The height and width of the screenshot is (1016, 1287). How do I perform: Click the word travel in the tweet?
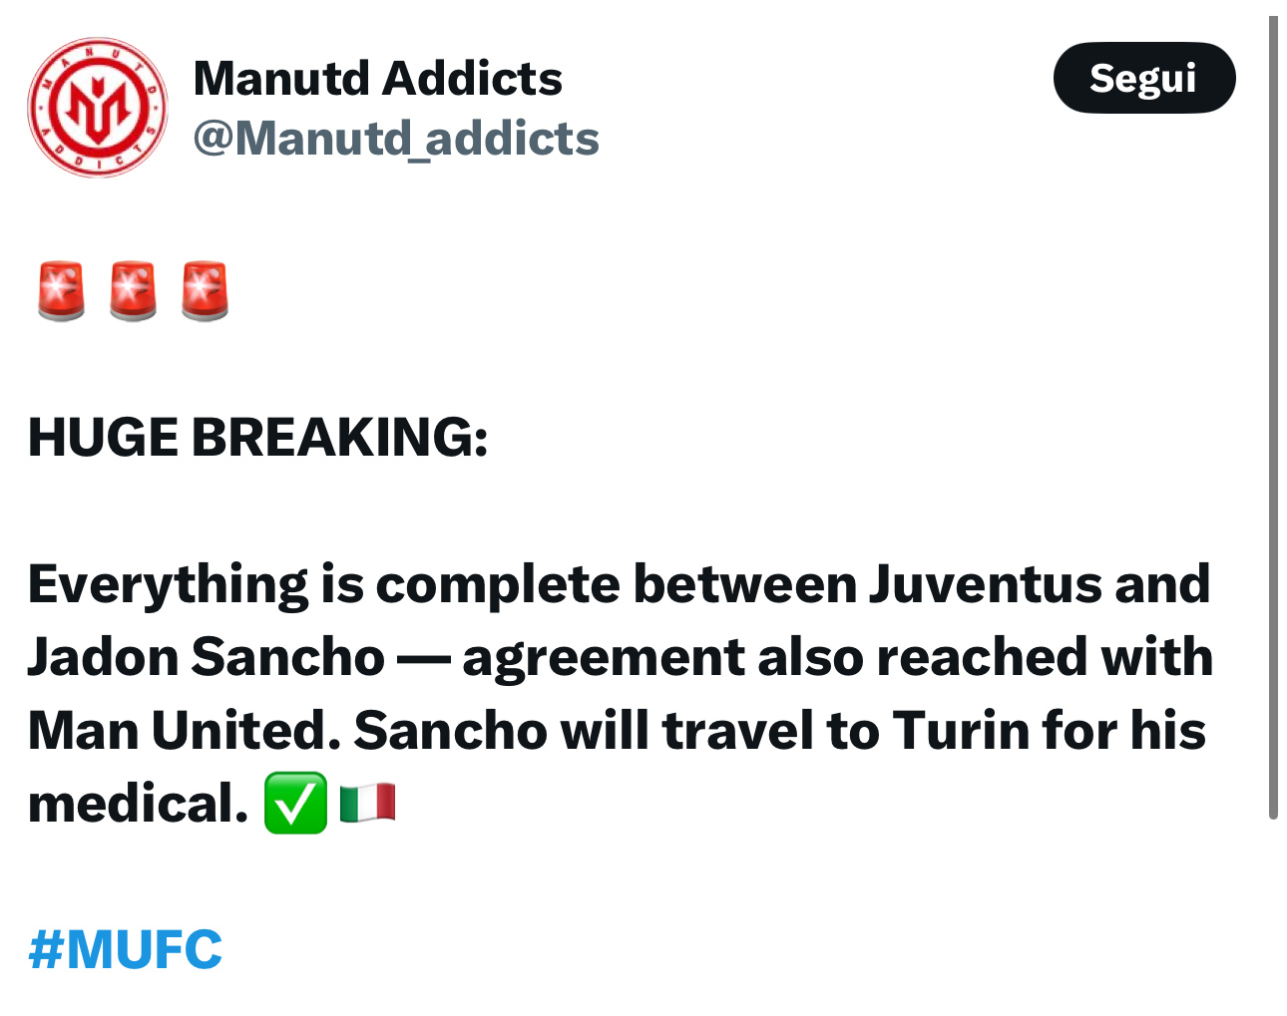coord(738,731)
